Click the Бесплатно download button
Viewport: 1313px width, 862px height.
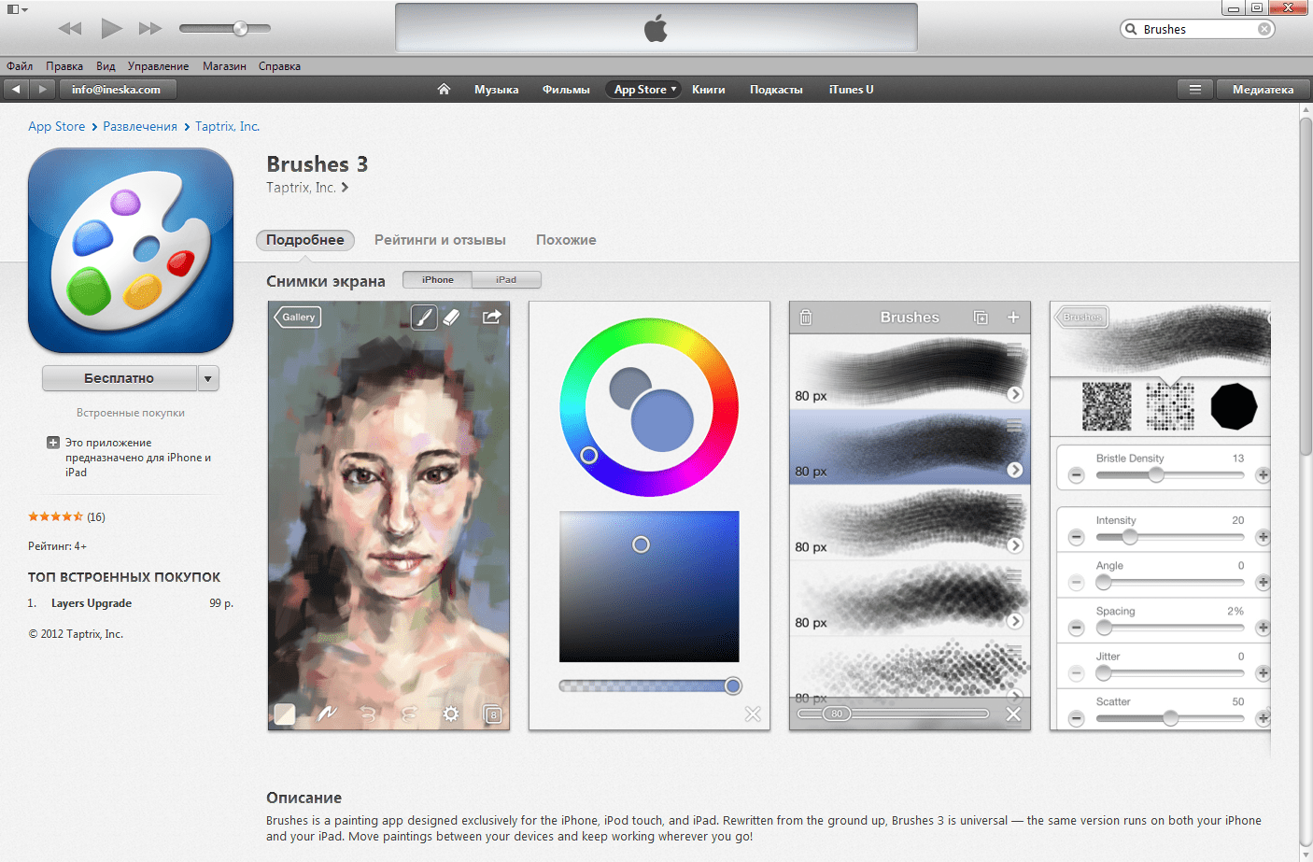click(120, 378)
